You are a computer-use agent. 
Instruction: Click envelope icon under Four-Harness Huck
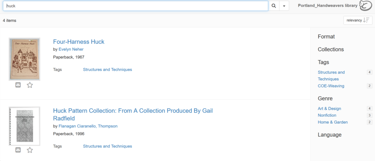coord(18,85)
